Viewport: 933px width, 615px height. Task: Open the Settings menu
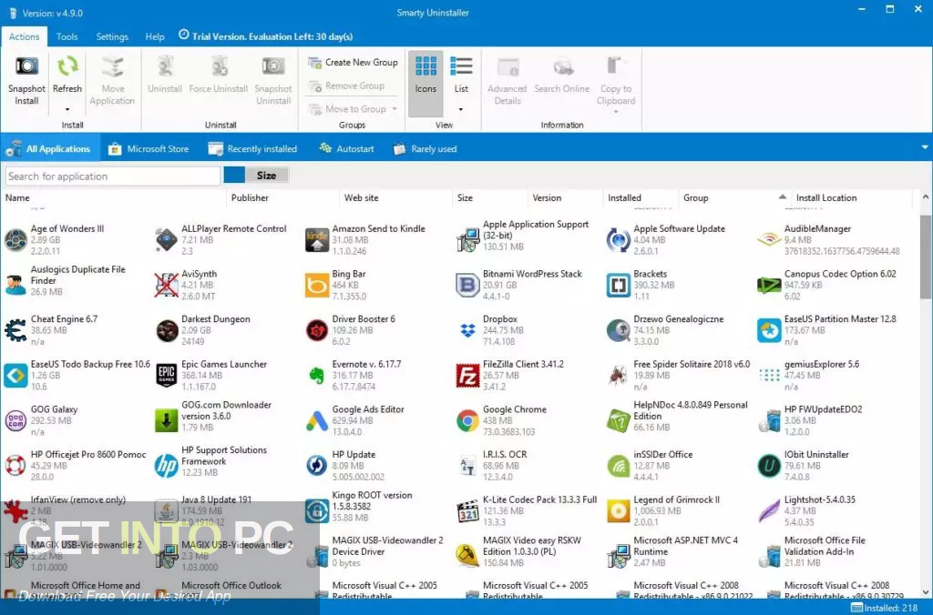pyautogui.click(x=112, y=36)
